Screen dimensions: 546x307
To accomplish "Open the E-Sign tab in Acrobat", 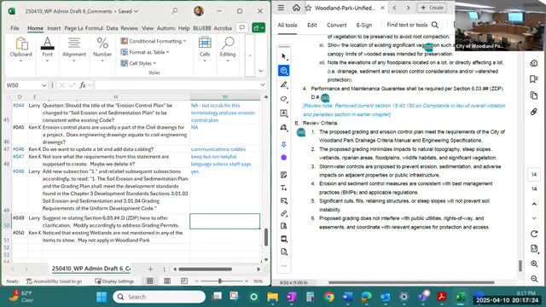I will (364, 25).
